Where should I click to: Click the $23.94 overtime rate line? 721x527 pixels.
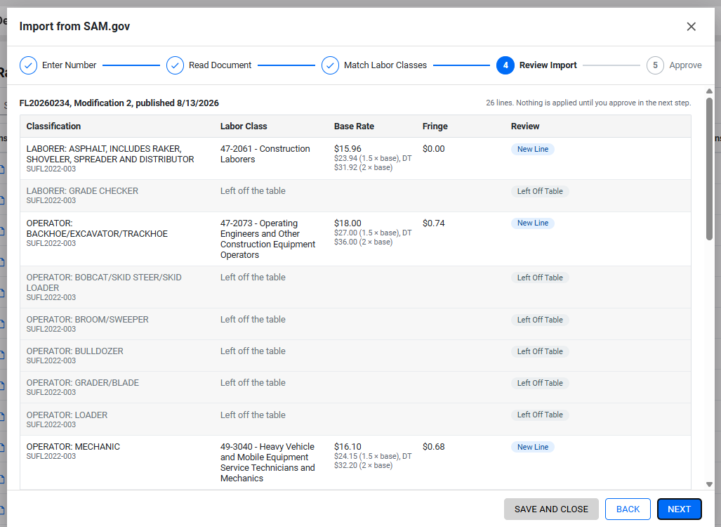[373, 158]
